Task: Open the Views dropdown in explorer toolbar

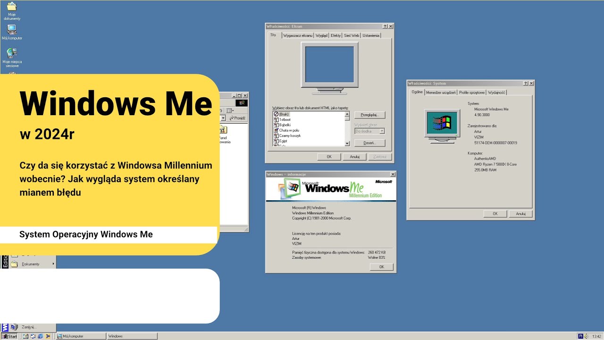Action: 230,110
